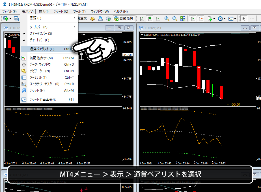Click the signals radio wave icon
Image resolution: width=261 pixels, height=192 pixels.
(x=108, y=19)
